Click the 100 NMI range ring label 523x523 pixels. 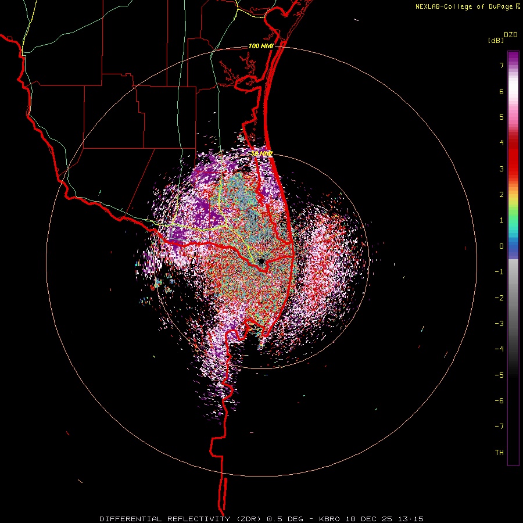pyautogui.click(x=261, y=46)
